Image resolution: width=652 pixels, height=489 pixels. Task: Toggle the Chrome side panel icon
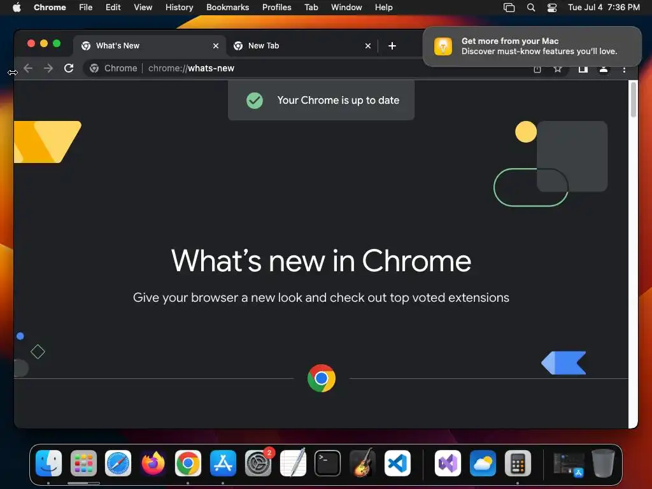coord(583,69)
